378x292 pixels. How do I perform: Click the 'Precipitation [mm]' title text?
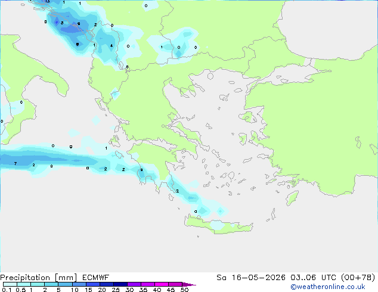(x=39, y=278)
